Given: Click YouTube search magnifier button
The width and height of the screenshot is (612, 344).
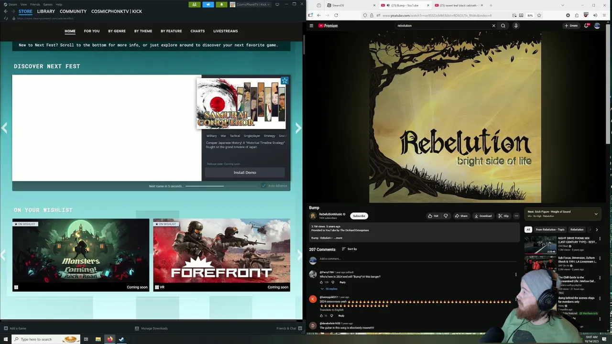Looking at the screenshot, I should point(503,26).
